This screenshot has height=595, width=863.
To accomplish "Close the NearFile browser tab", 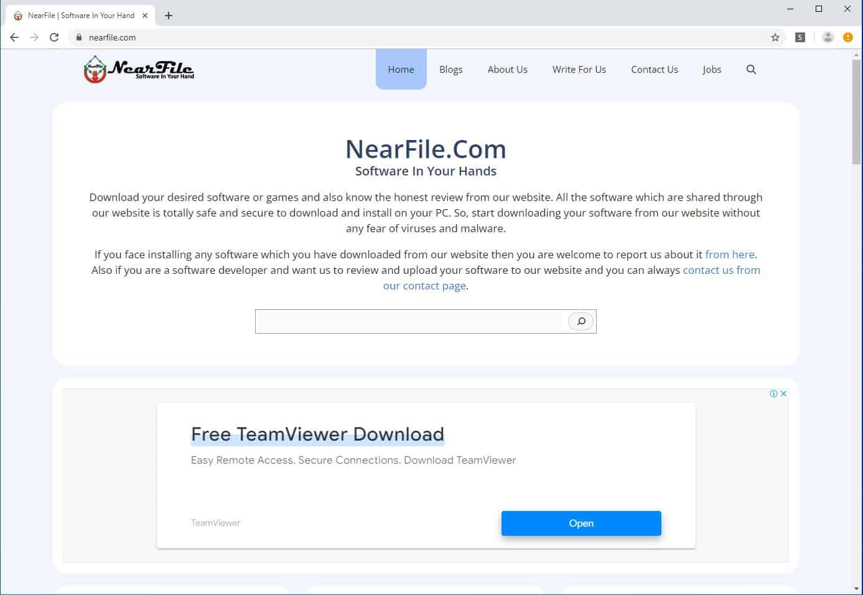I will [145, 16].
